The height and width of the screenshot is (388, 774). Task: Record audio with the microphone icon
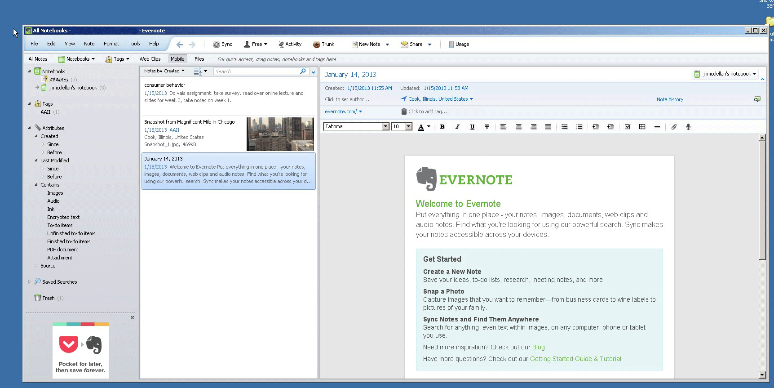coord(688,127)
